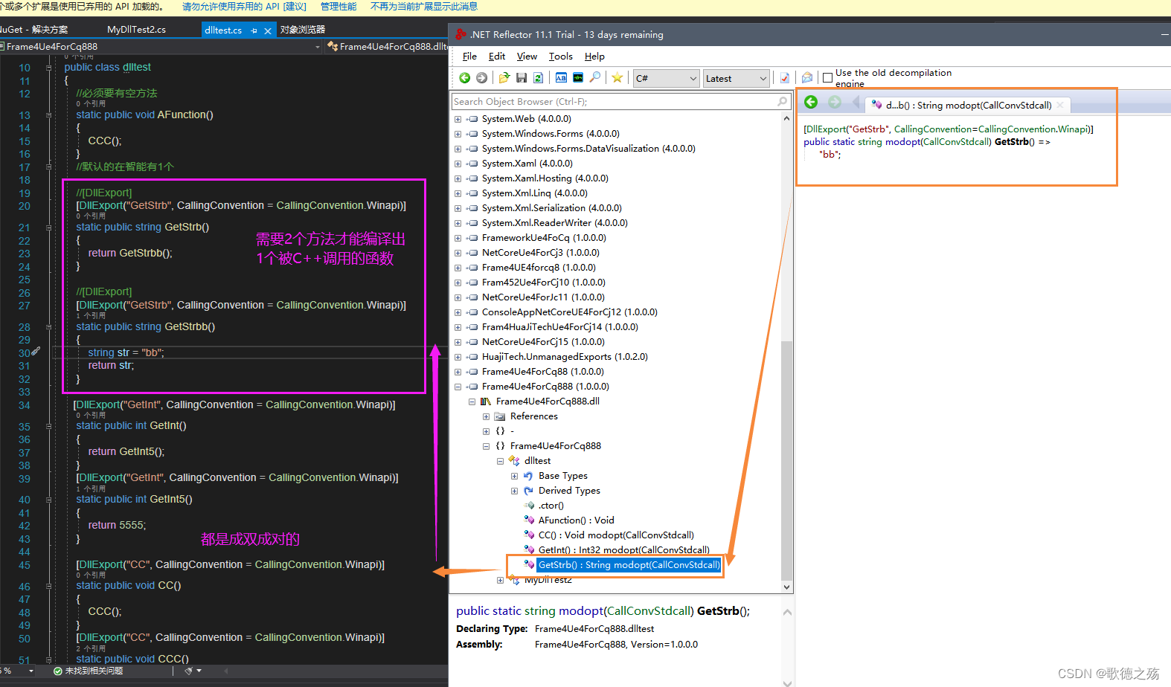Click the Refresh assembly list icon
This screenshot has height=687, width=1171.
tap(538, 78)
